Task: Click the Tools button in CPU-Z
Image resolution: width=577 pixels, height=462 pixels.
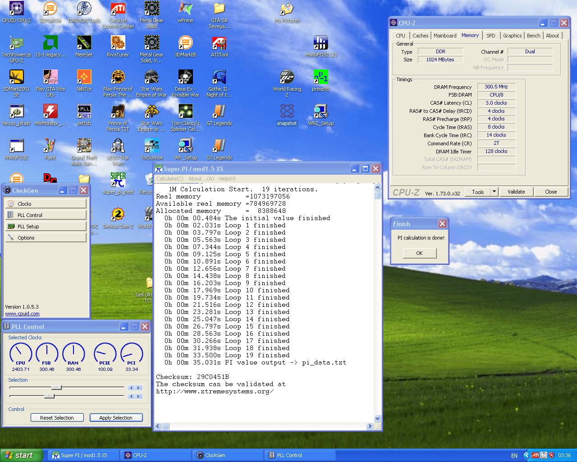Action: [478, 192]
